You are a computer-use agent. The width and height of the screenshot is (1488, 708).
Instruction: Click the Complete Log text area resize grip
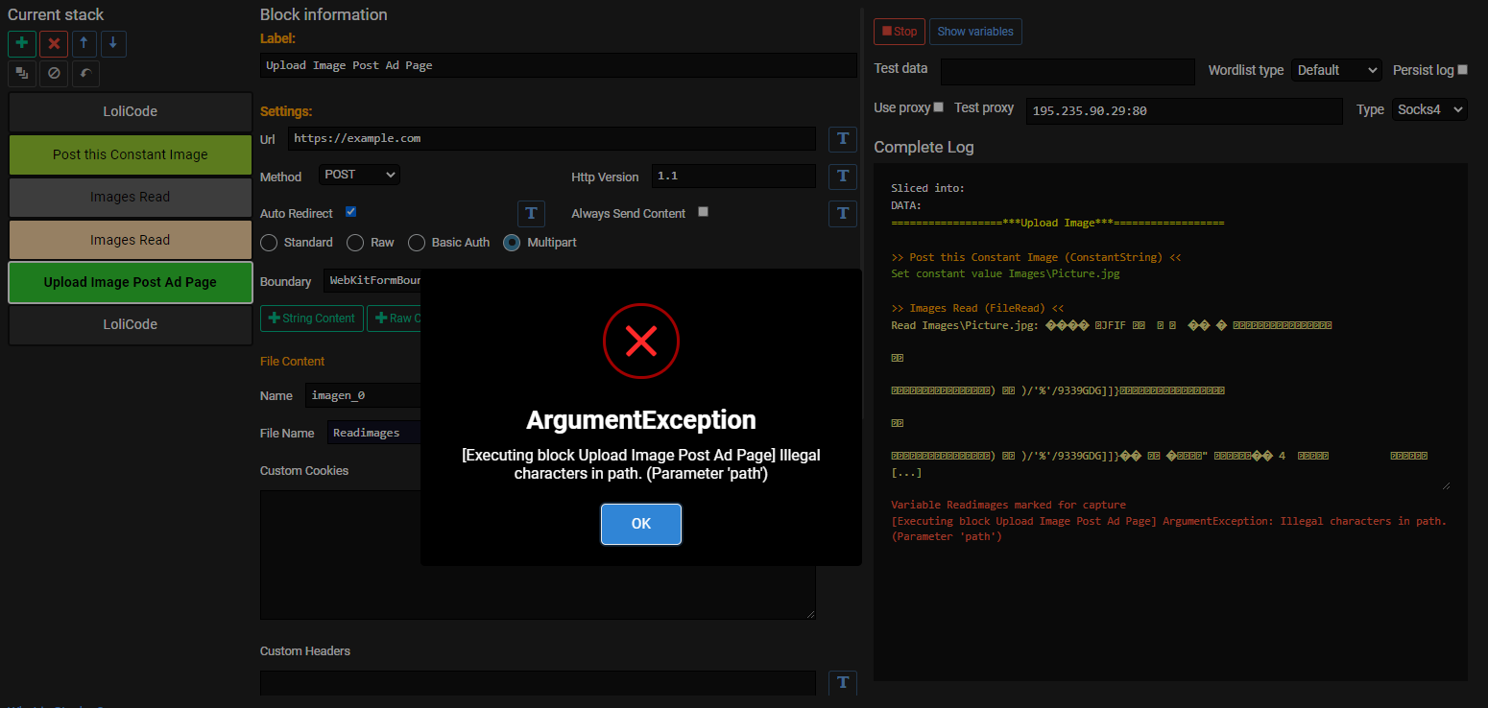point(1445,484)
